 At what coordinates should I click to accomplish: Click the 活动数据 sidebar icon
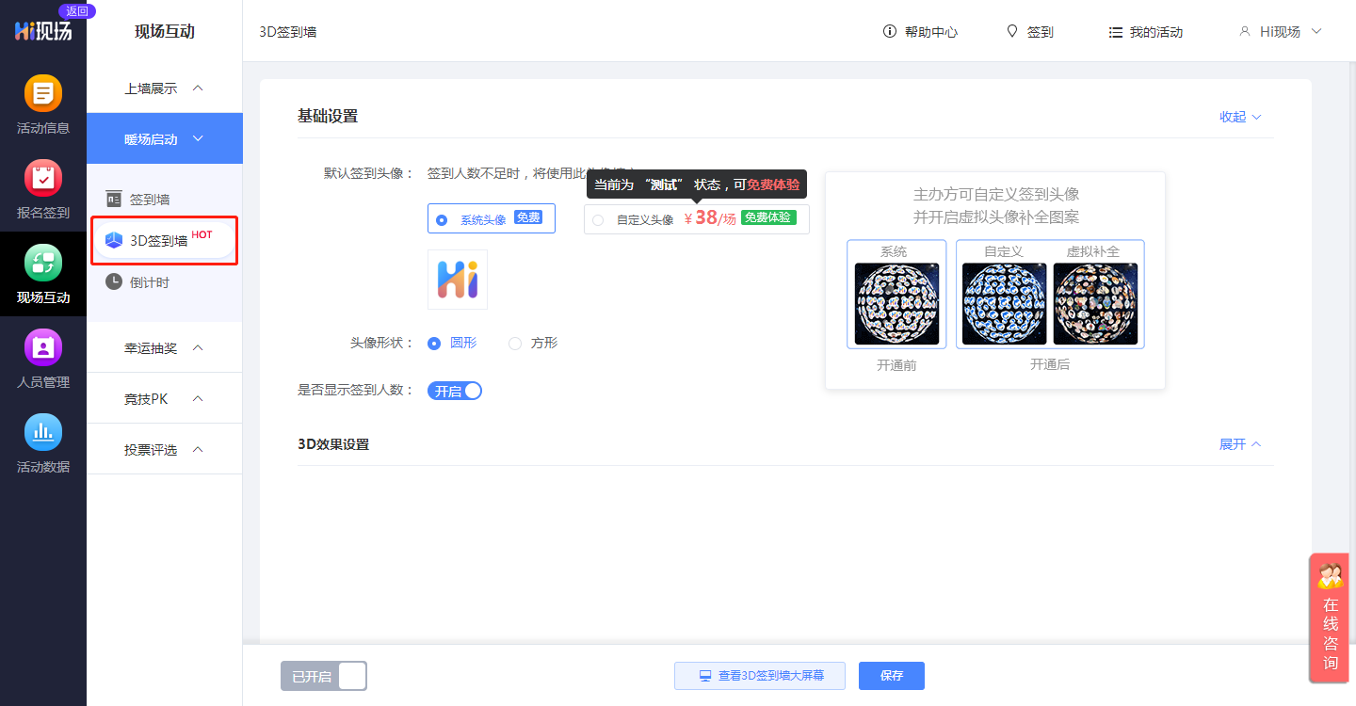(x=42, y=441)
